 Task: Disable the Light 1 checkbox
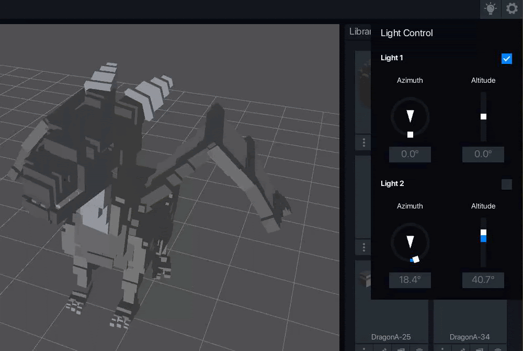coord(506,58)
